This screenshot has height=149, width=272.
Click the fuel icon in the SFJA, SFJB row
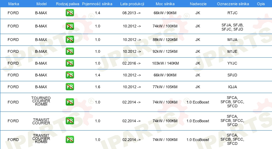pyautogui.click(x=70, y=26)
